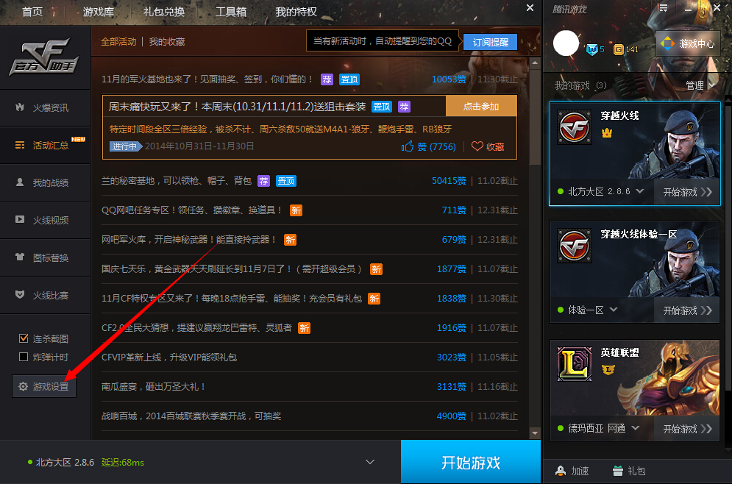This screenshot has width=732, height=484.
Task: Switch to the 工具箱 tab
Action: (x=230, y=12)
